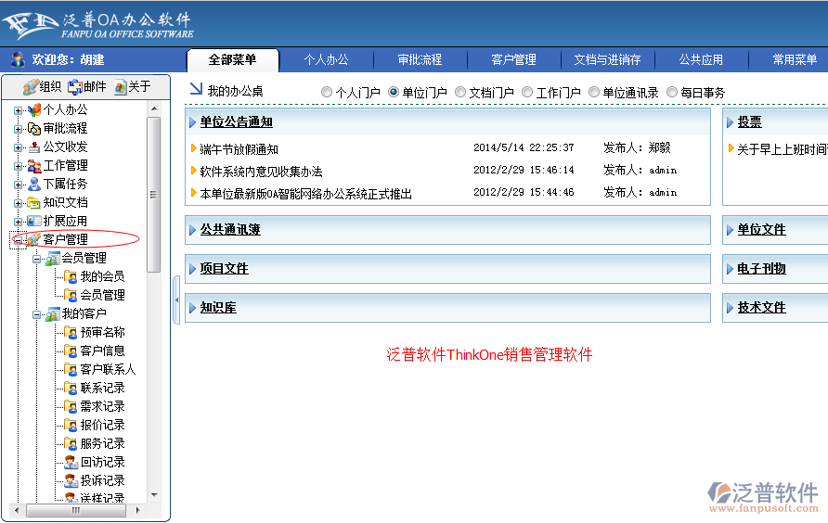Click the 我的会员 item icon
828x523 pixels.
(x=71, y=276)
